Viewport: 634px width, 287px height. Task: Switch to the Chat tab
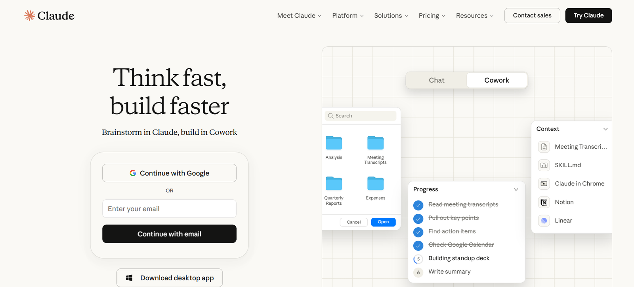(436, 80)
